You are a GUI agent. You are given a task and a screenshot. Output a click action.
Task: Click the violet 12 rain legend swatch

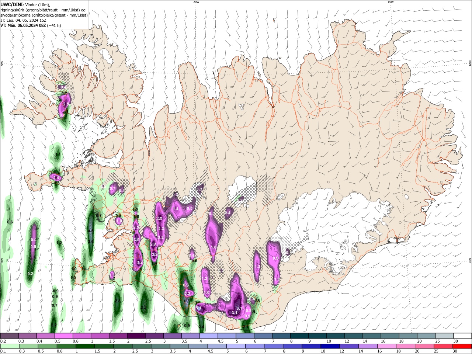349,346
